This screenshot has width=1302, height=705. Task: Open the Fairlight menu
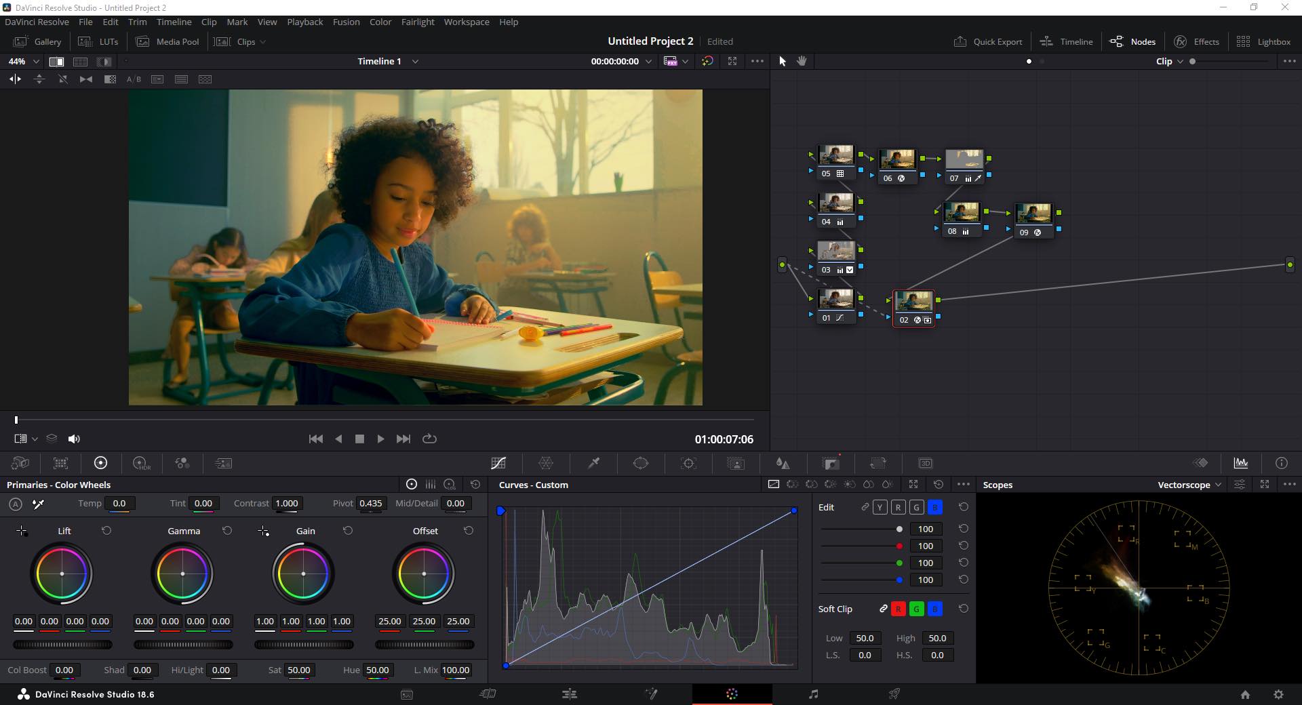[418, 22]
